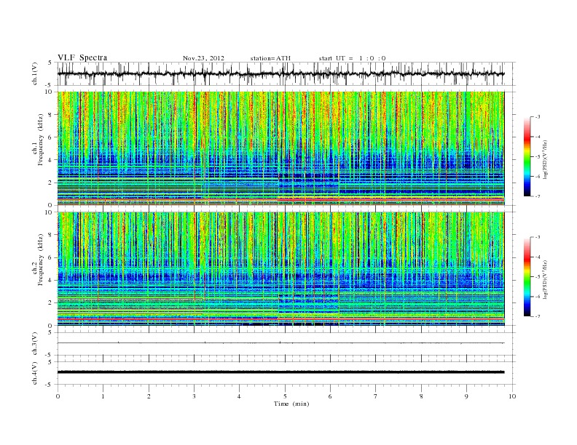Click the "VLF Spectra" plot title

[x=82, y=57]
